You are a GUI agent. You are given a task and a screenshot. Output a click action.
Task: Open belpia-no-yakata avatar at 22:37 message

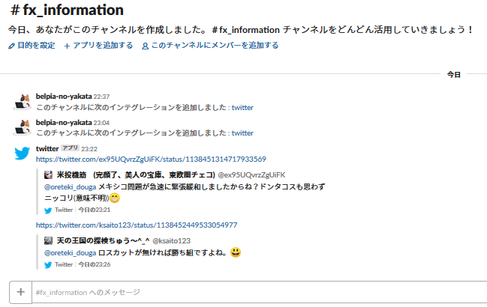22,102
